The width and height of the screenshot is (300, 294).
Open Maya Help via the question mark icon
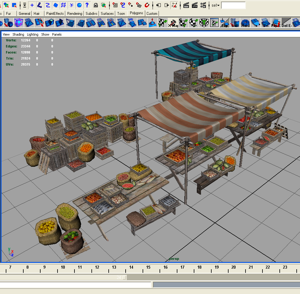(x=87, y=5)
